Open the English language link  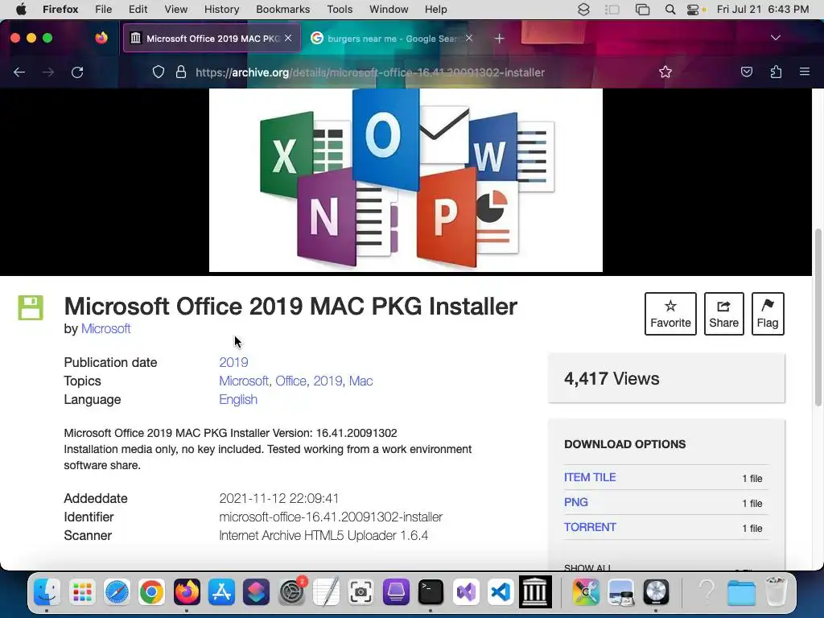point(238,399)
